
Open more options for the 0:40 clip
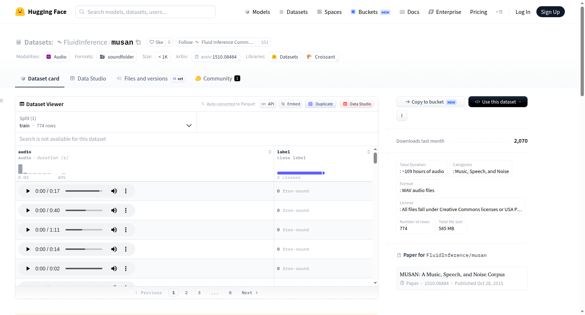tap(126, 210)
